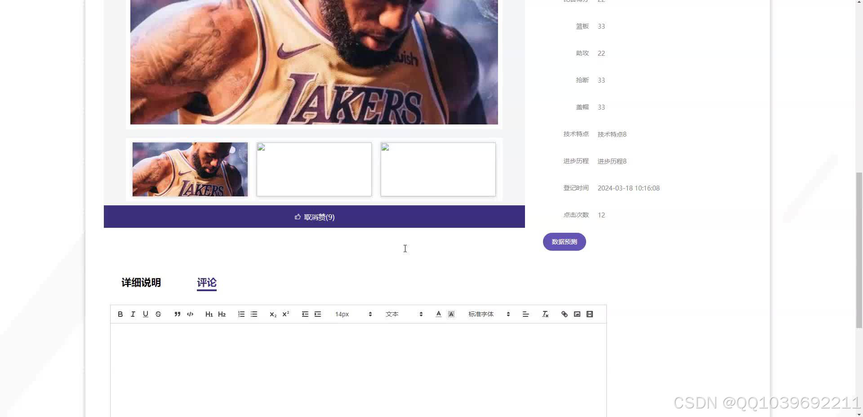Apply Heading 1 style
863x417 pixels.
click(209, 314)
